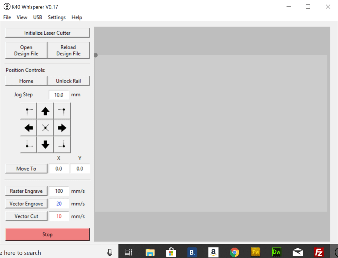
Task: Open Amazon from taskbar
Action: 213,252
